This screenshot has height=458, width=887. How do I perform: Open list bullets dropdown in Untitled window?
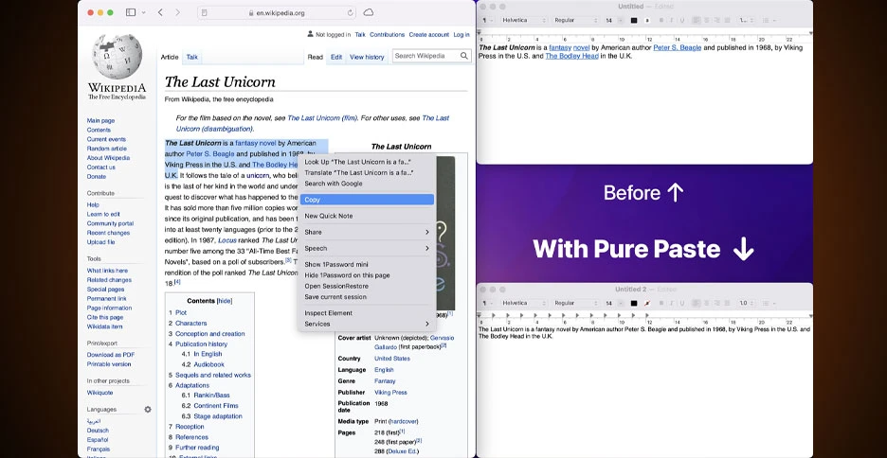(x=769, y=20)
